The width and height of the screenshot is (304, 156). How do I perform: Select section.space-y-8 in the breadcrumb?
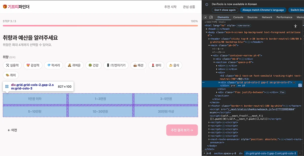[225, 153]
